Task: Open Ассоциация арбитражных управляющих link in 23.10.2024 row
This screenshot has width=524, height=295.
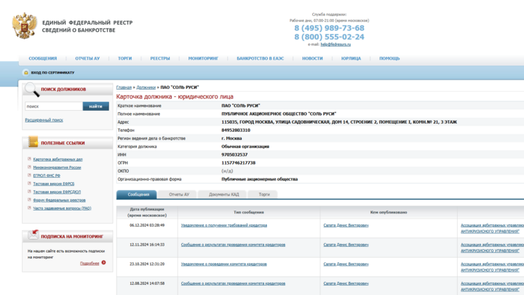Action: pyautogui.click(x=492, y=267)
